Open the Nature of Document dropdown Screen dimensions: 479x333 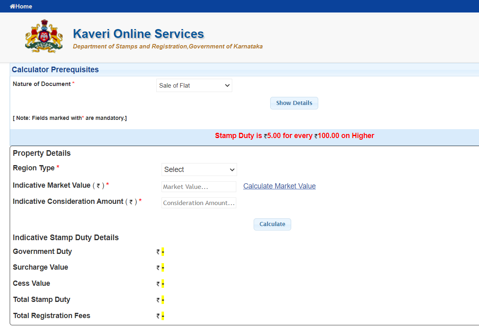(x=194, y=86)
